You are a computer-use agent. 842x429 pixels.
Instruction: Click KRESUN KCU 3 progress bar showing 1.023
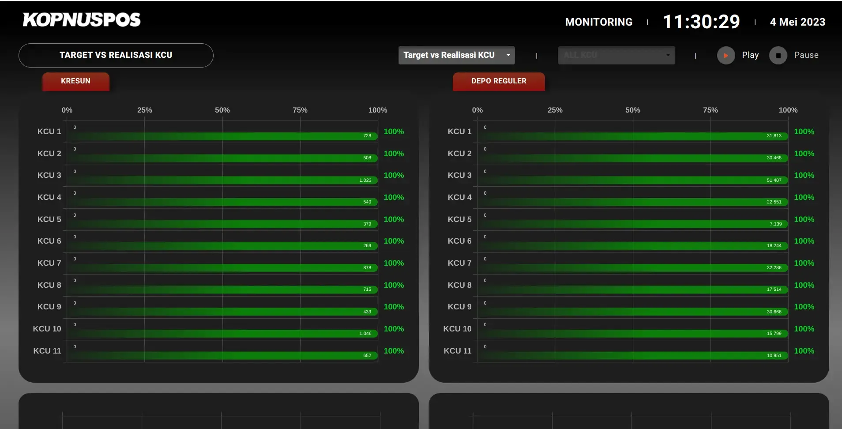click(x=222, y=180)
